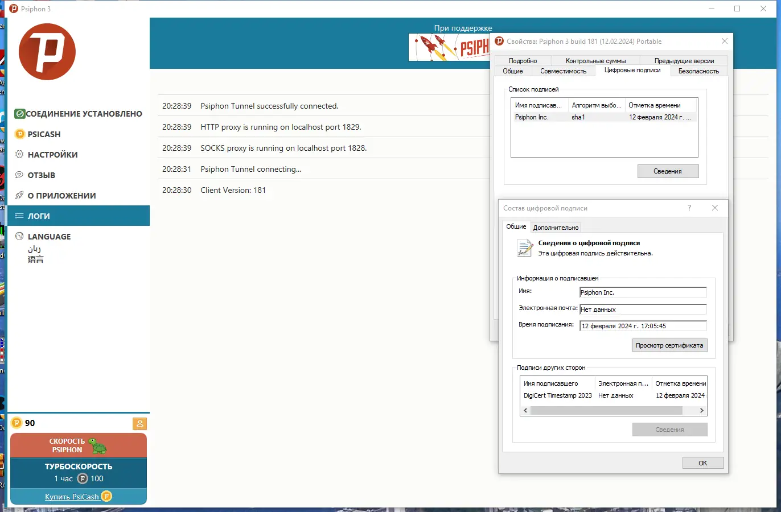The height and width of the screenshot is (512, 781).
Task: Click the Имя подписавшего column header in signature list
Action: click(539, 105)
